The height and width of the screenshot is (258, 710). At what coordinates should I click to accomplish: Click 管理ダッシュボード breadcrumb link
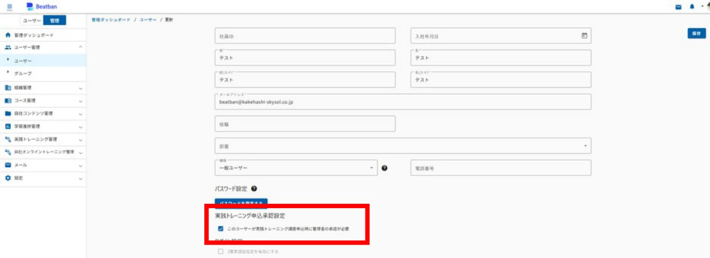click(111, 20)
